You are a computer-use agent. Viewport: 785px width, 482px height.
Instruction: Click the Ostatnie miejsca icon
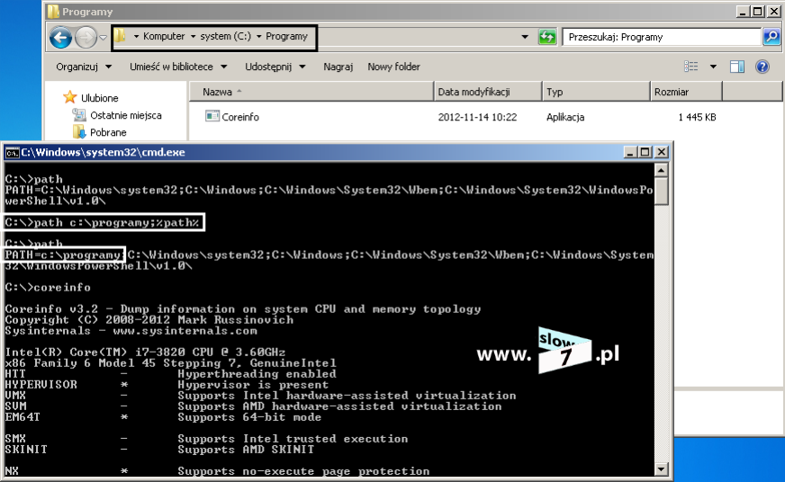(79, 115)
